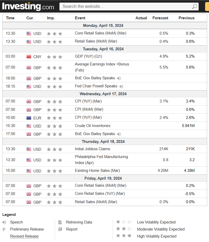The width and height of the screenshot is (209, 242).
Task: Focus the Search the website field
Action: [125, 7]
